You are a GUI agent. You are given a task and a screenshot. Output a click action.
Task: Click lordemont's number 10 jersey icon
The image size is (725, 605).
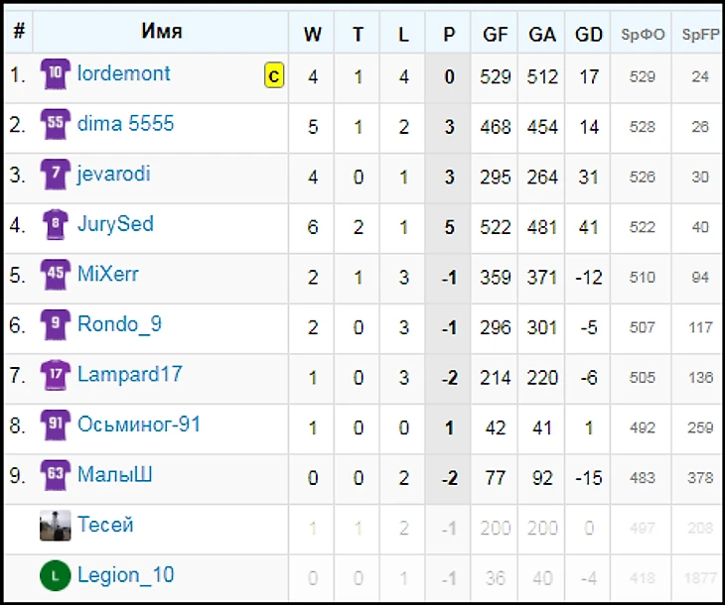pos(56,74)
